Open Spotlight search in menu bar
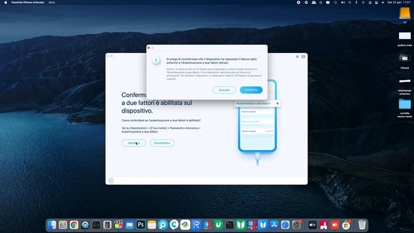414x233 pixels. 349,3
